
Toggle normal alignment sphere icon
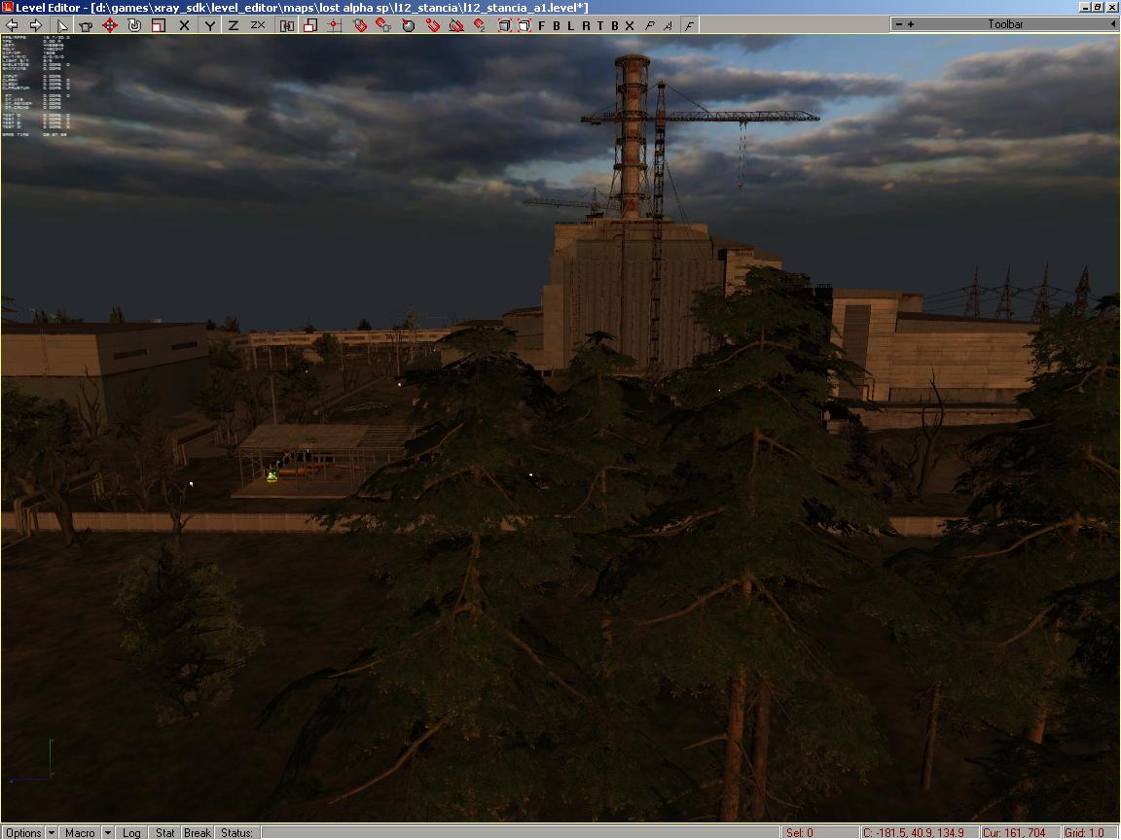[408, 25]
